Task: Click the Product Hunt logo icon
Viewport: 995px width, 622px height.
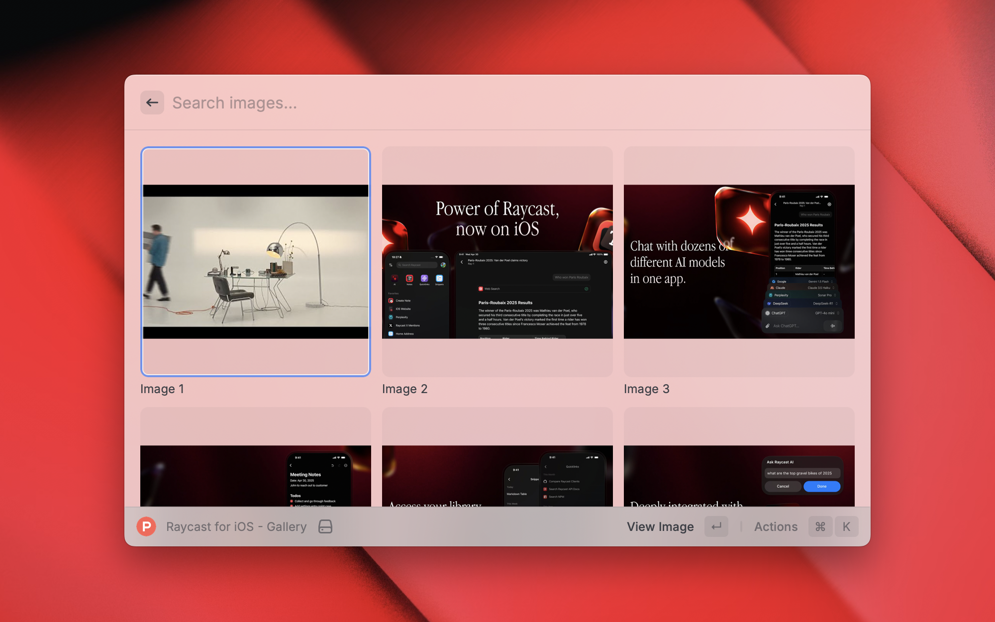Action: [146, 526]
